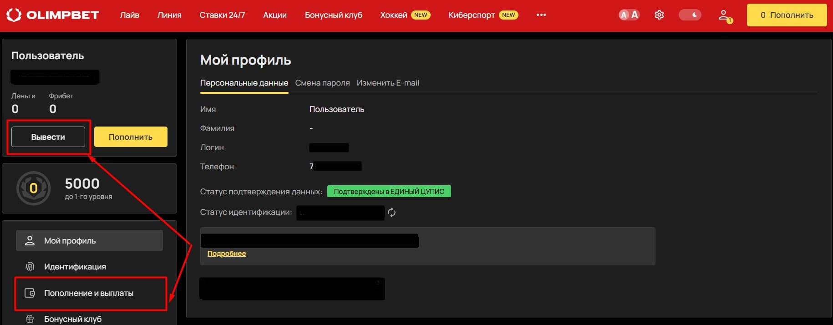Open Пополнение и выплаты in sidebar
833x325 pixels.
89,293
